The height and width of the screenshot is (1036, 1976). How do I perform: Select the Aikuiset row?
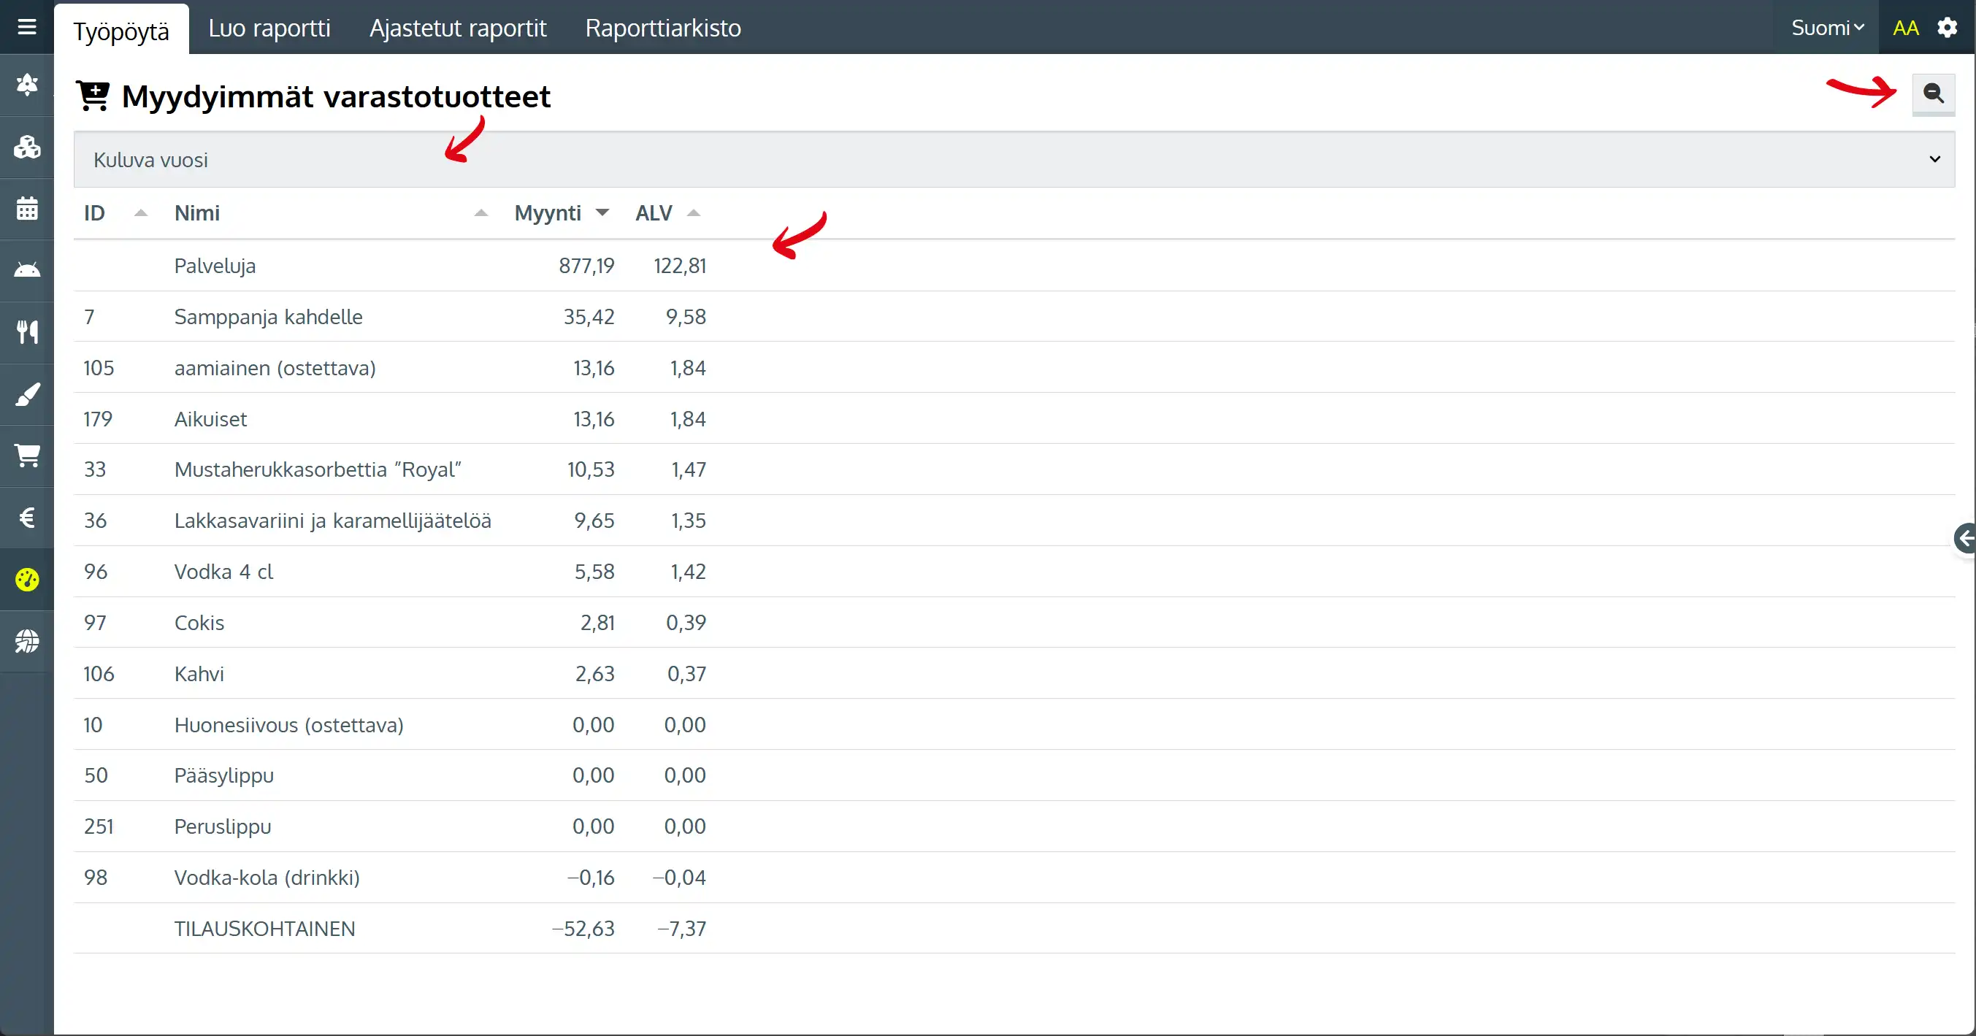pos(1014,418)
